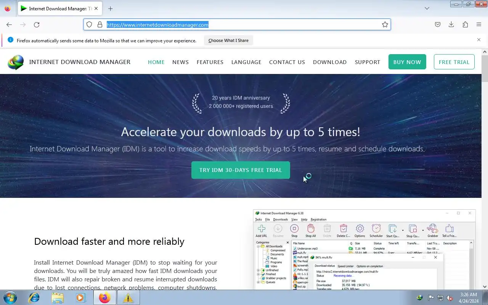Viewport: 488px width, 305px height.
Task: Click the Download faster and more reliably heading
Action: click(x=109, y=241)
